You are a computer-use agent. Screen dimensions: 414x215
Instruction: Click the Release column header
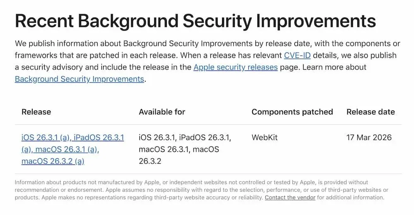pyautogui.click(x=36, y=112)
